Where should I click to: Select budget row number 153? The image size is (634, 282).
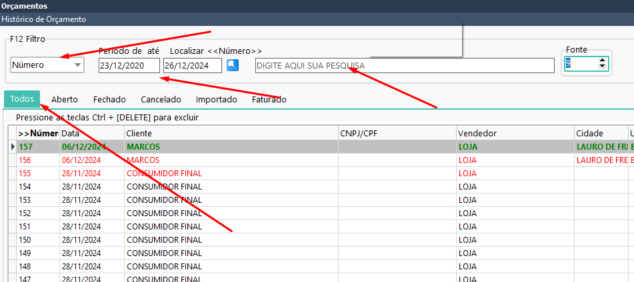(x=321, y=200)
